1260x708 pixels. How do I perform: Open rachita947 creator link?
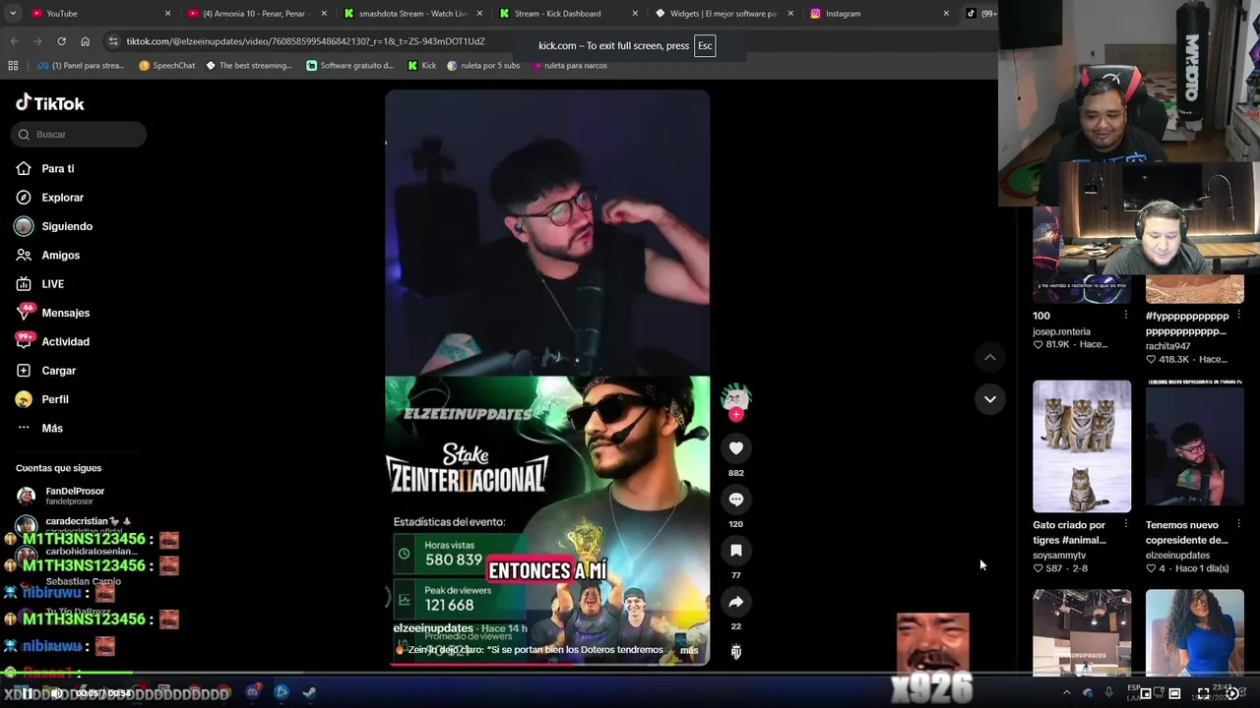(x=1167, y=346)
